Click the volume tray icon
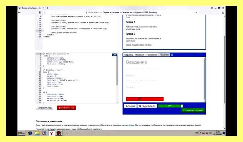Screen dimensions: 243x142 point(210,133)
